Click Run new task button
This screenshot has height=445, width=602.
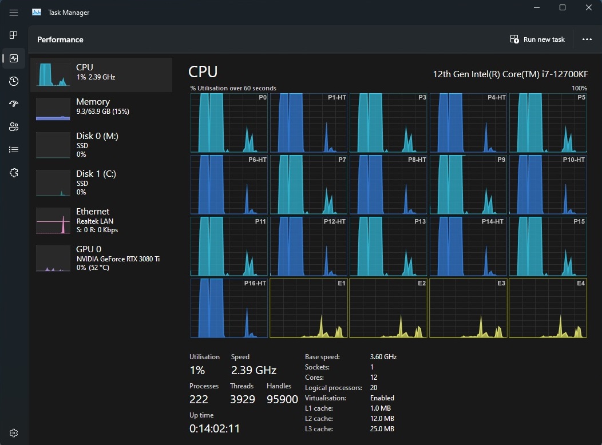point(537,39)
